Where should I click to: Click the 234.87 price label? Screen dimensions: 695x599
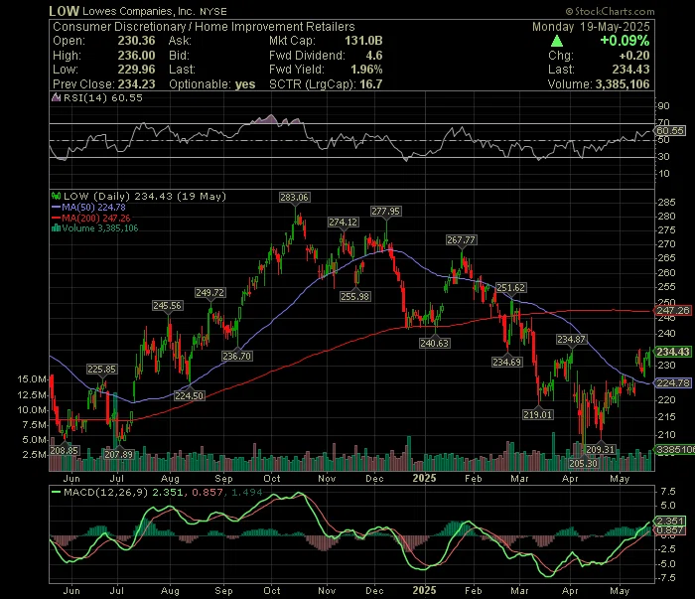tap(571, 339)
